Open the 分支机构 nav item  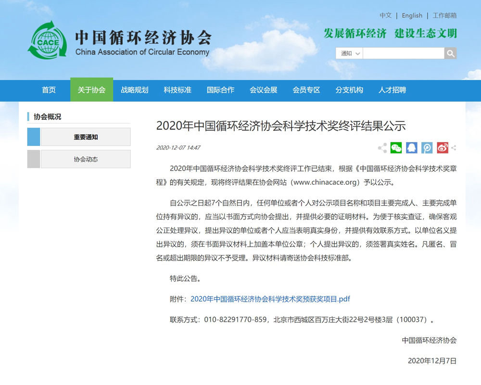[x=349, y=90]
